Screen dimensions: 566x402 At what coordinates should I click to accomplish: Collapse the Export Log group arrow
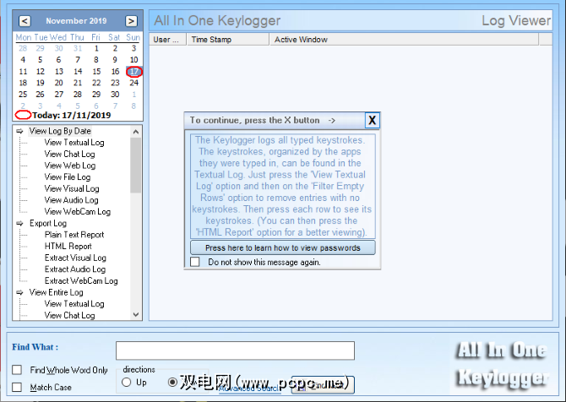tap(20, 223)
